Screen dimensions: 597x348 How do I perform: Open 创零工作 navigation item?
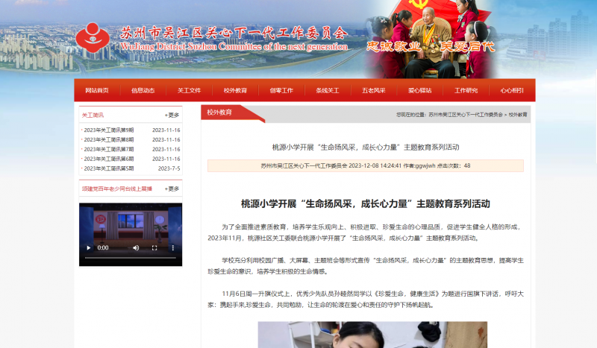pos(281,90)
